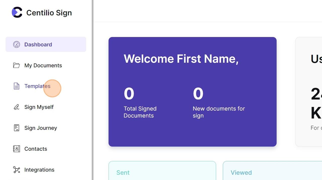This screenshot has width=322, height=180.
Task: Click the Centilio Sign brand title
Action: [x=49, y=13]
